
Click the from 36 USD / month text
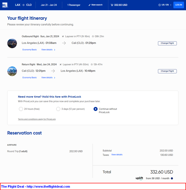click(x=157, y=178)
